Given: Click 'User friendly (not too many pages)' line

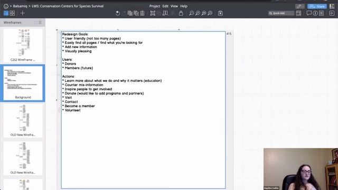Looking at the screenshot, I should coord(93,39).
